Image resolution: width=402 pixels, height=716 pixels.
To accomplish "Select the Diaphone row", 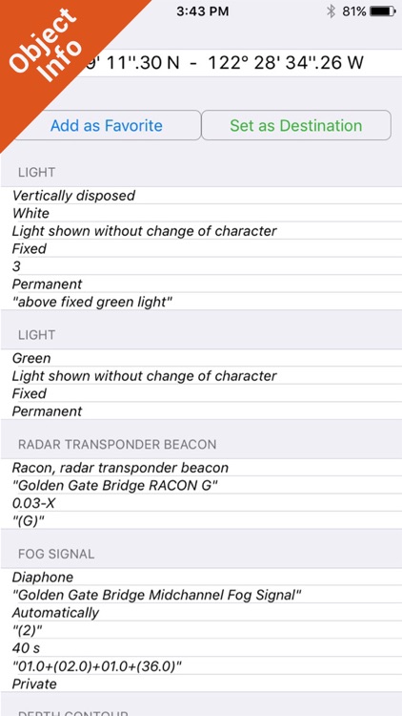I will pyautogui.click(x=201, y=578).
